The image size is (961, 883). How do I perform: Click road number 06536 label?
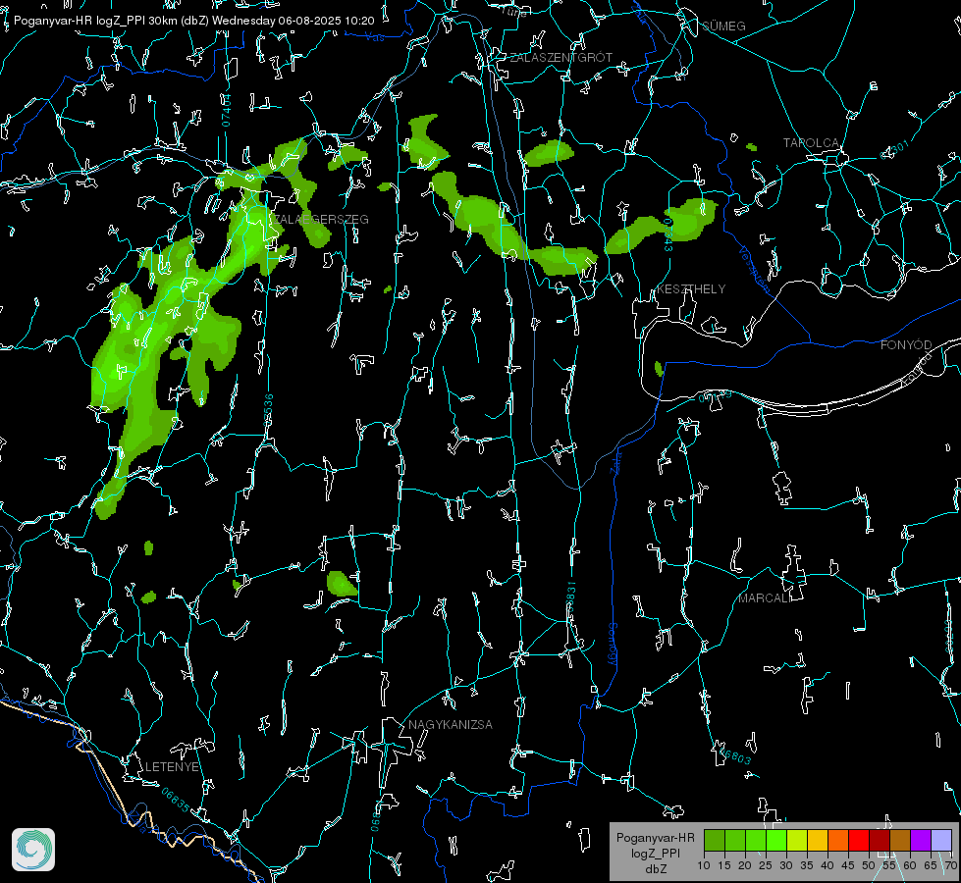pyautogui.click(x=268, y=410)
